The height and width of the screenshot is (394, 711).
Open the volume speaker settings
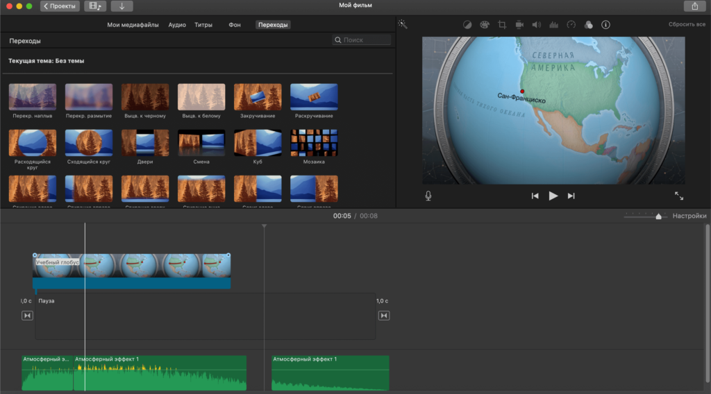coord(536,25)
